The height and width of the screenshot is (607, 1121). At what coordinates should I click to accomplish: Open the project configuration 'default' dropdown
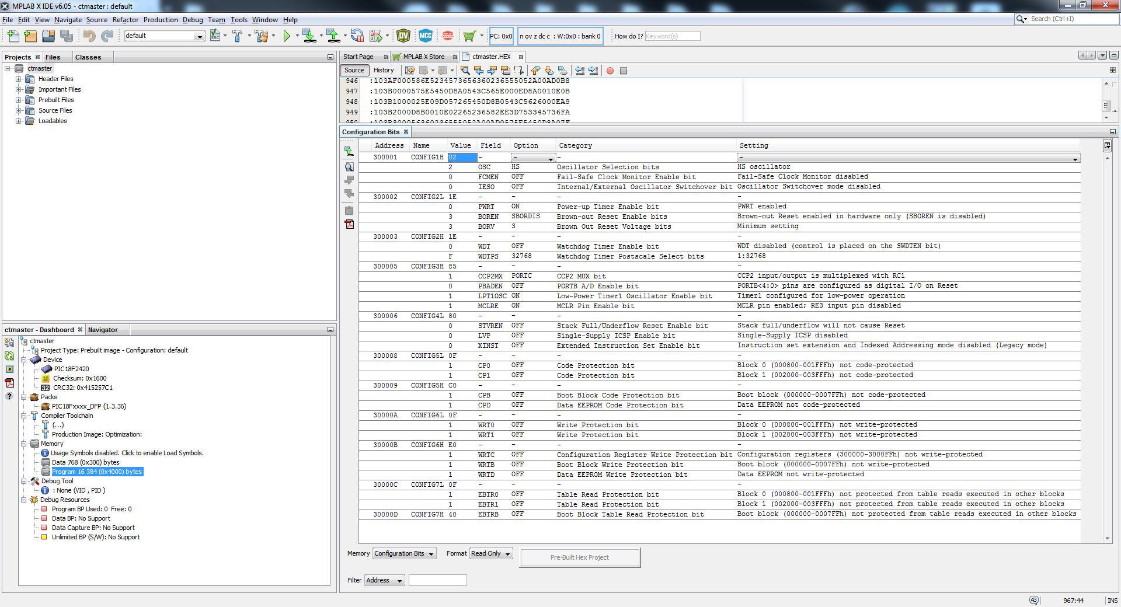coord(164,36)
